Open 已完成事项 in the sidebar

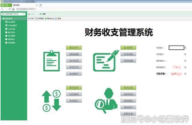(11, 25)
